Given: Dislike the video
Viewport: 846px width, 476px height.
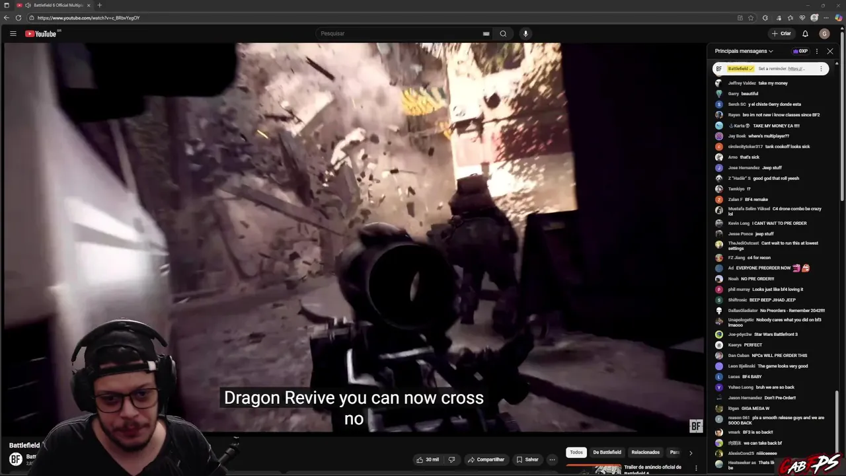Looking at the screenshot, I should (x=452, y=459).
